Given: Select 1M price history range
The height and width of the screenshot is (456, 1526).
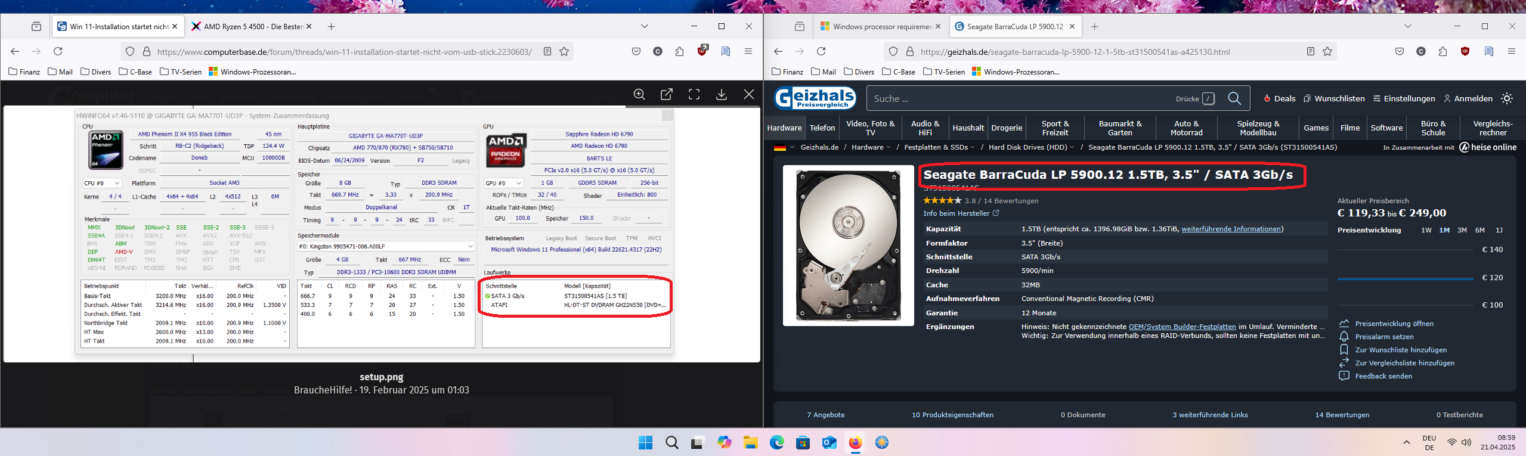Looking at the screenshot, I should pos(1444,230).
